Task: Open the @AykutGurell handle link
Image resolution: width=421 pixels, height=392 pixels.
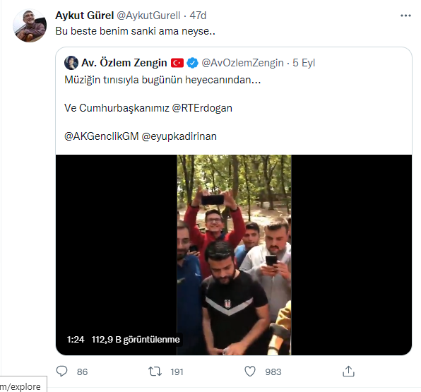Action: click(148, 16)
